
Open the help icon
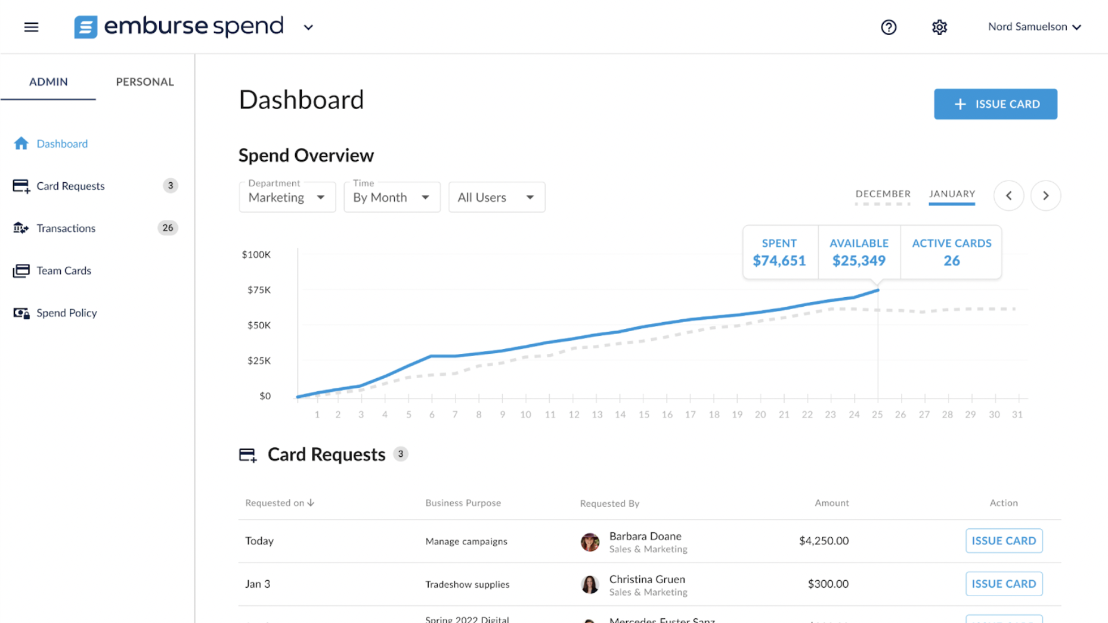click(x=888, y=27)
